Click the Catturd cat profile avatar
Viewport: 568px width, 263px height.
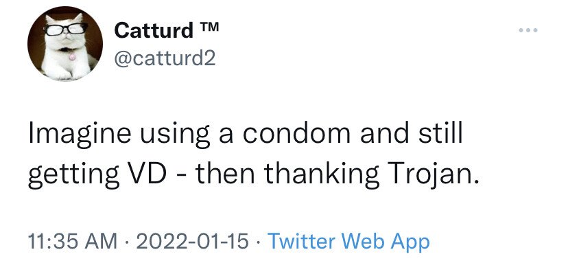click(x=65, y=43)
